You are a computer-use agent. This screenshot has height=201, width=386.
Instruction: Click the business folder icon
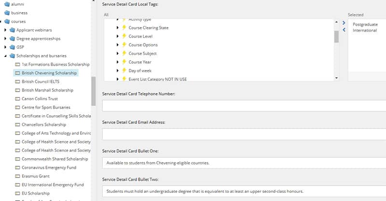[7, 13]
